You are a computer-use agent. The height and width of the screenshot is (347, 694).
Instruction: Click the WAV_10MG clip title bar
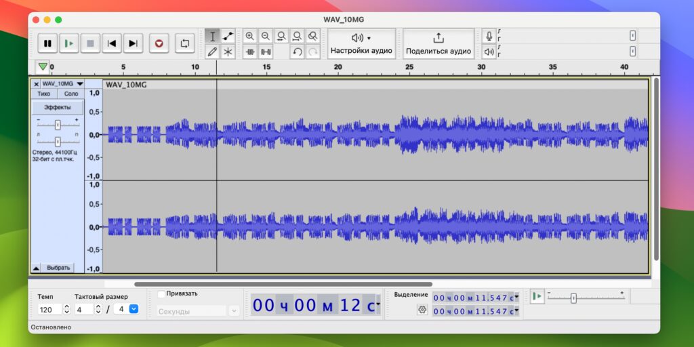(x=375, y=85)
